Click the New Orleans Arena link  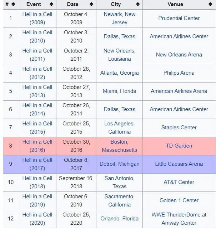pos(179,55)
